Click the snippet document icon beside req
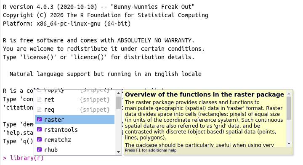303x165 pixels. (39, 110)
